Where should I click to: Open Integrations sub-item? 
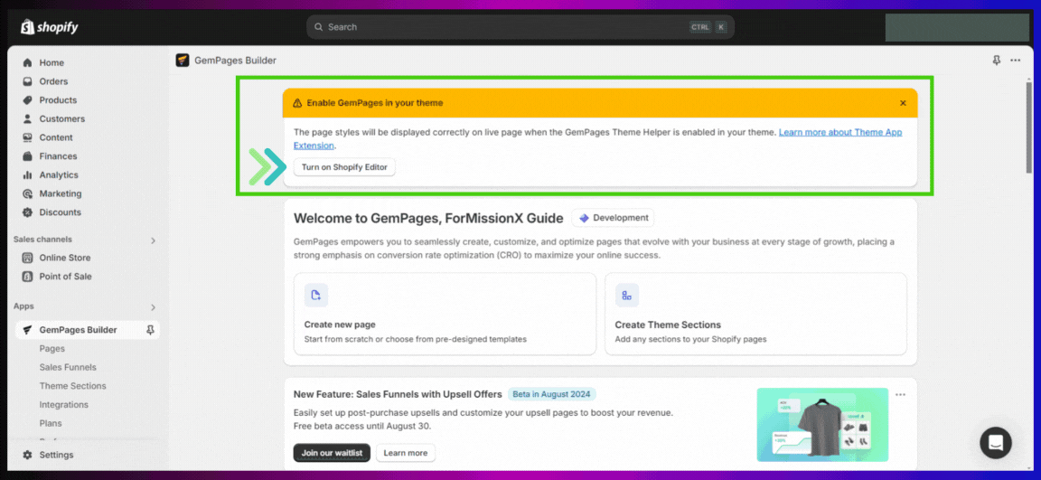point(64,404)
